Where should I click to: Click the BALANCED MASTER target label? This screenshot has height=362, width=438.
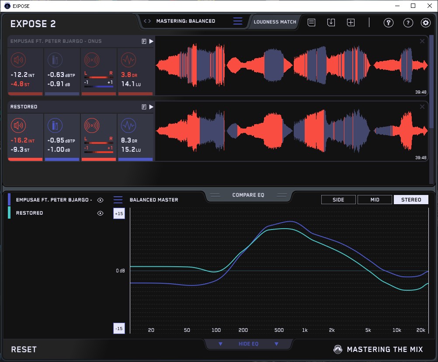154,200
